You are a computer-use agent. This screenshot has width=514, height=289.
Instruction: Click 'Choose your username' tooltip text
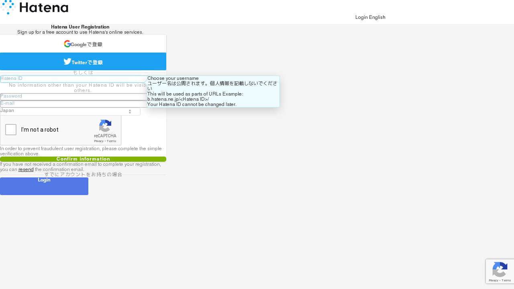pyautogui.click(x=173, y=78)
